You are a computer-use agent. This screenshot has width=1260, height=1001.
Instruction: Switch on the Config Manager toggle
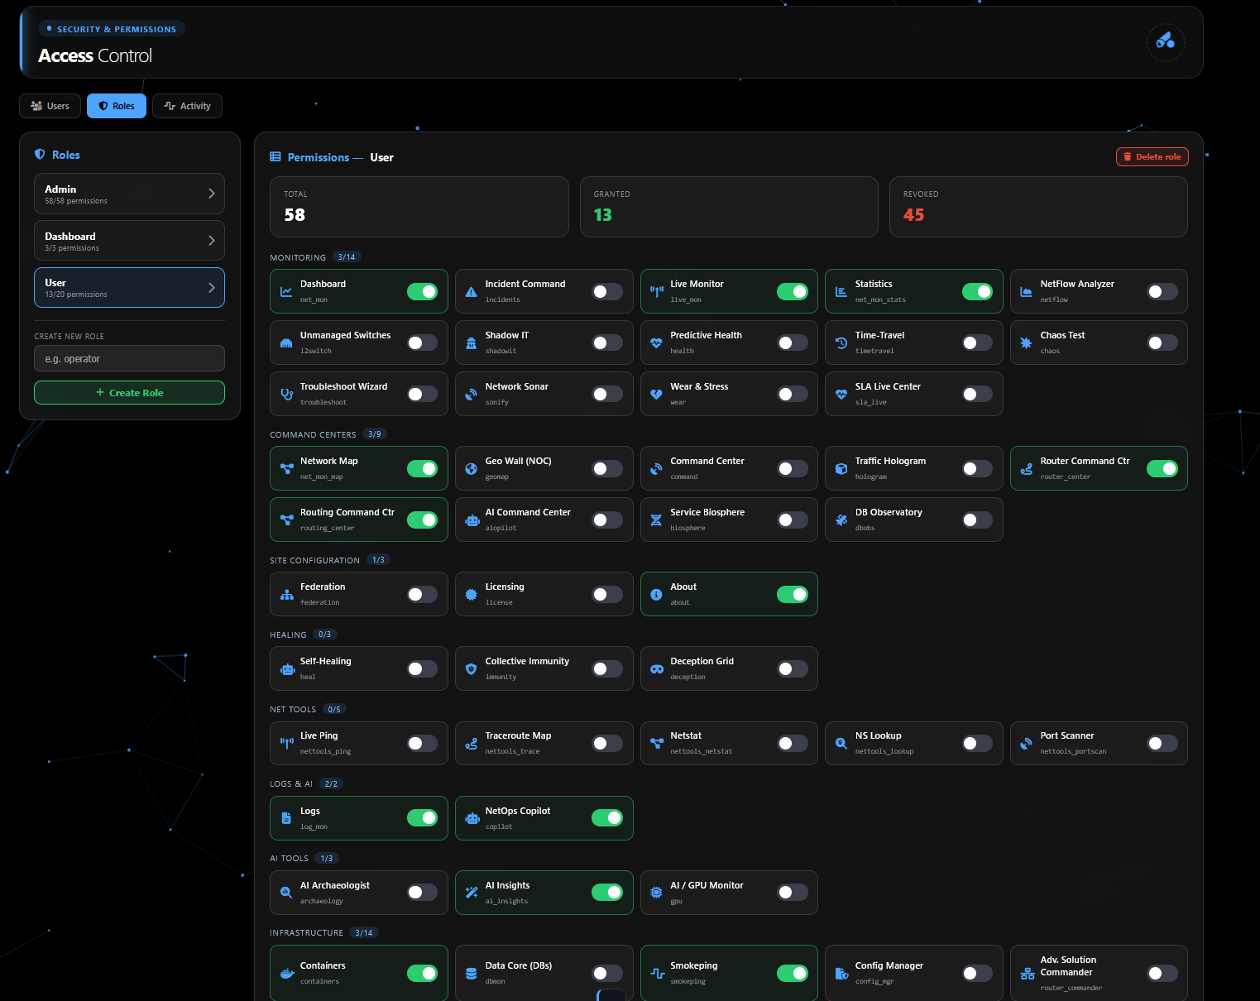(977, 974)
